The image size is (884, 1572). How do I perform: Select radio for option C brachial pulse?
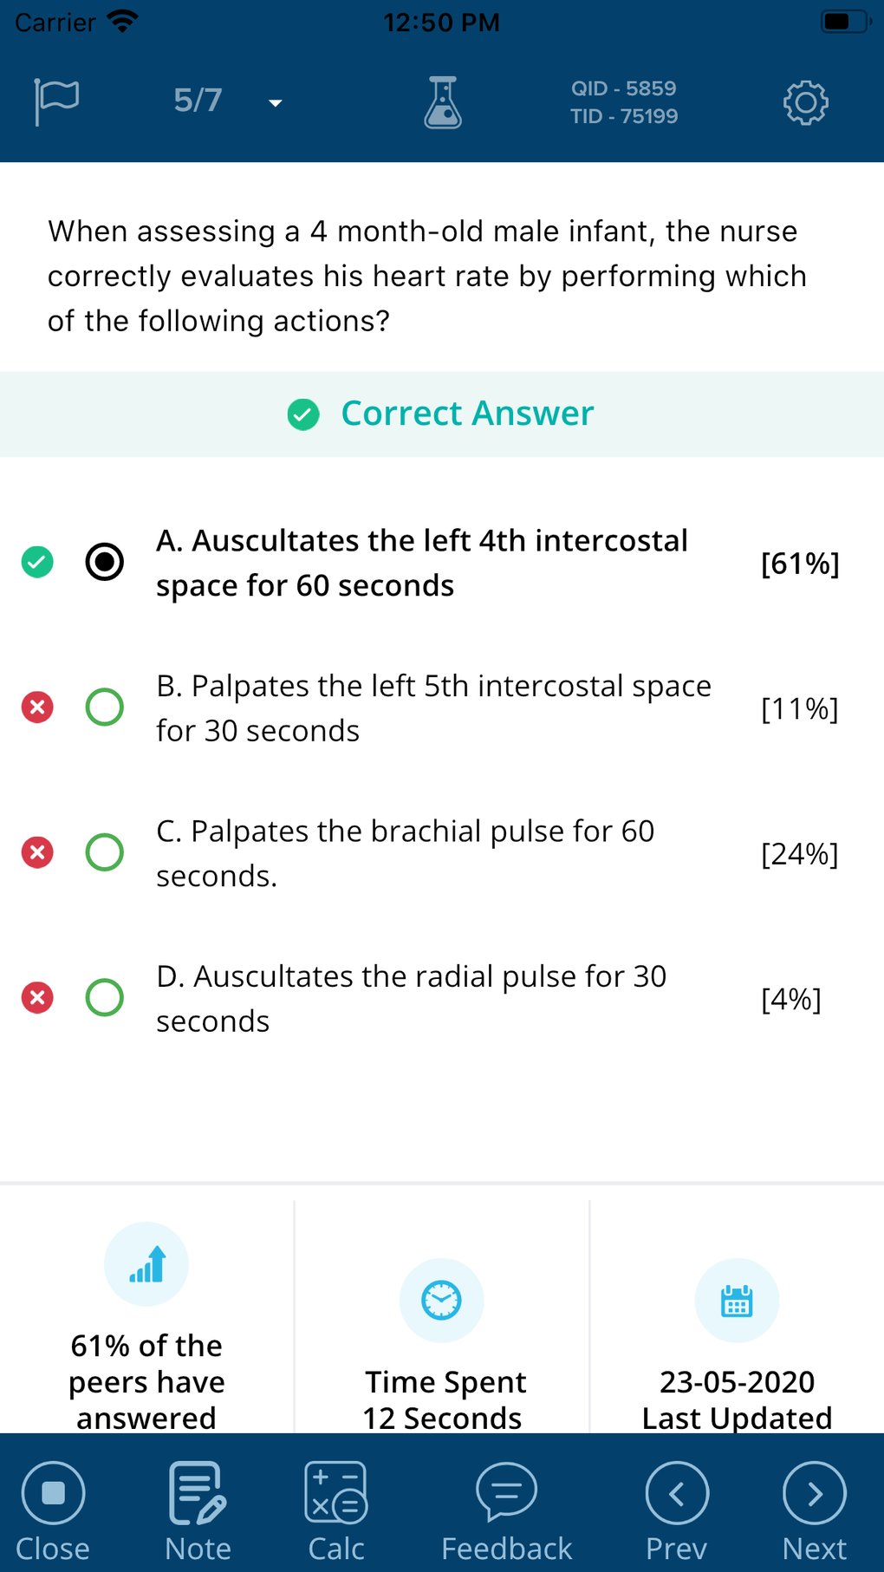tap(105, 852)
